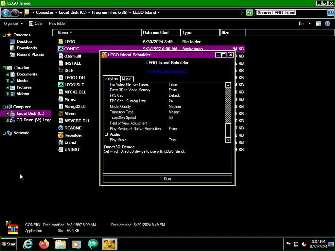Expand the Documents library node
The width and height of the screenshot is (335, 251).
[x=8, y=74]
